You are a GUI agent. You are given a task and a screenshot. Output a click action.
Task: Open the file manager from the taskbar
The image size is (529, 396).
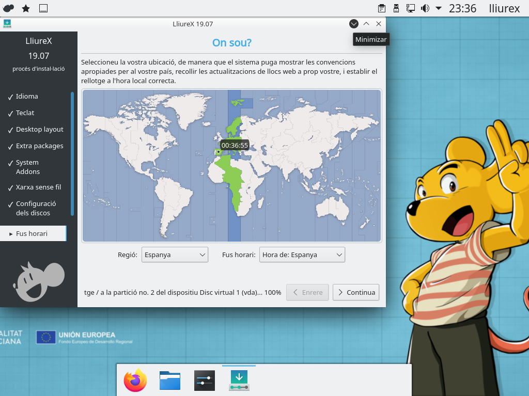169,381
